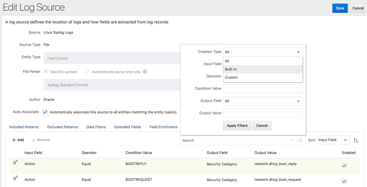Click the plus Add icon
Viewport: 367px width, 187px height.
coord(14,140)
